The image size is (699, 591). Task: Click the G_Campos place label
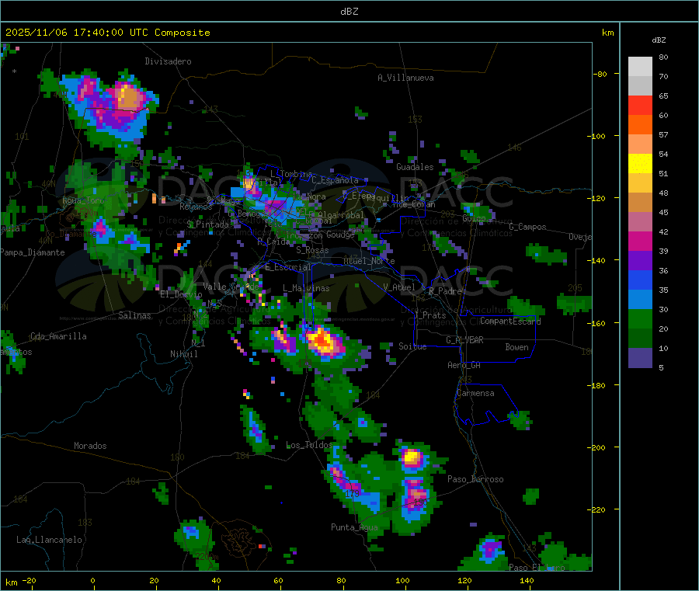pos(528,227)
